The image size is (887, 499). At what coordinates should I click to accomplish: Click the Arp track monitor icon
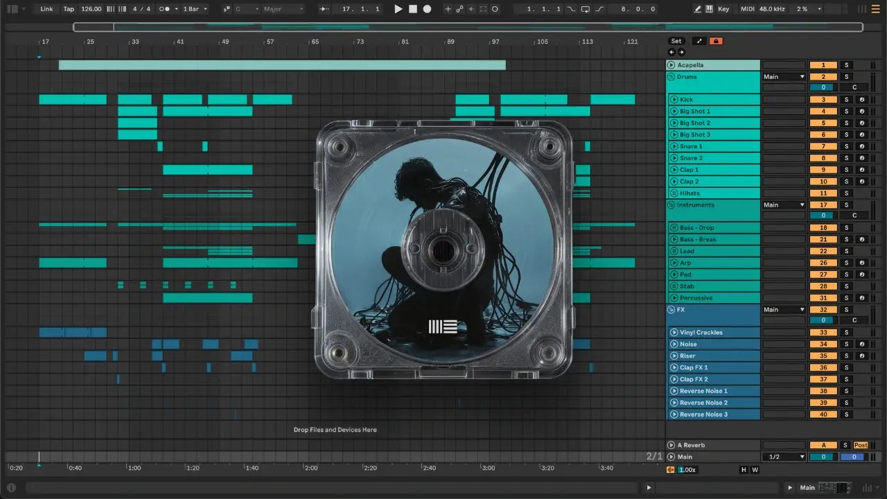[x=862, y=263]
